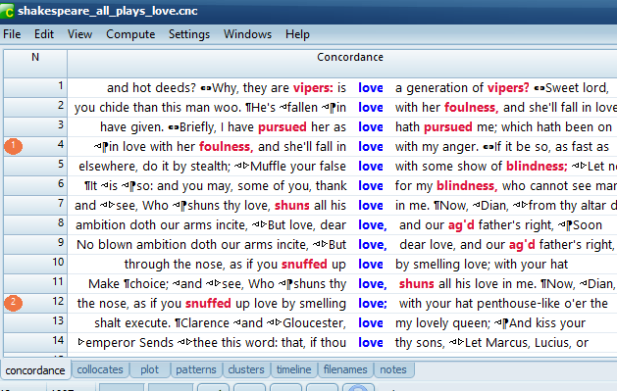Select line 'with my anger. If it be so'
617x391 pixels.
point(342,147)
